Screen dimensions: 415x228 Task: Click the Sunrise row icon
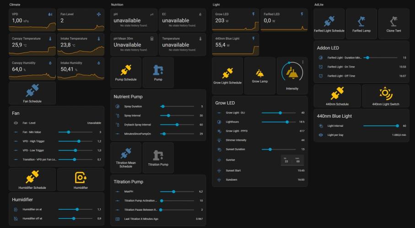(219, 160)
